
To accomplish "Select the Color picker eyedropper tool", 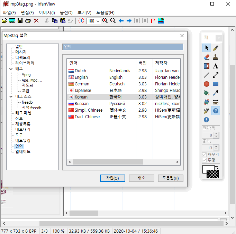I will pyautogui.click(x=216, y=93).
